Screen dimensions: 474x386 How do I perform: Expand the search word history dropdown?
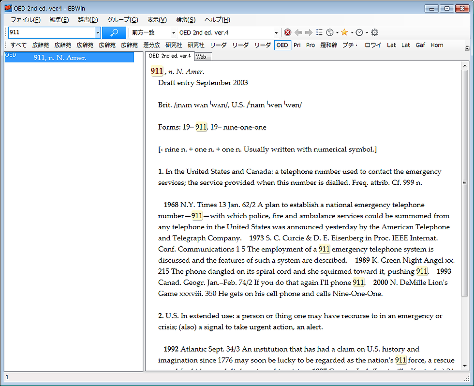(98, 32)
